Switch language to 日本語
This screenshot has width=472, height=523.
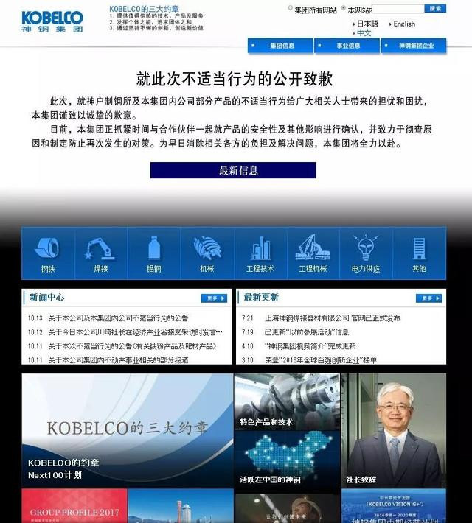(x=367, y=24)
